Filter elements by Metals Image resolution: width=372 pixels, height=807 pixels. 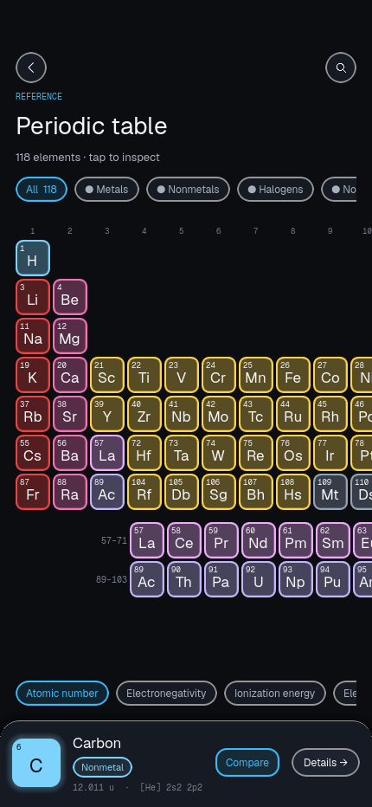tap(107, 190)
